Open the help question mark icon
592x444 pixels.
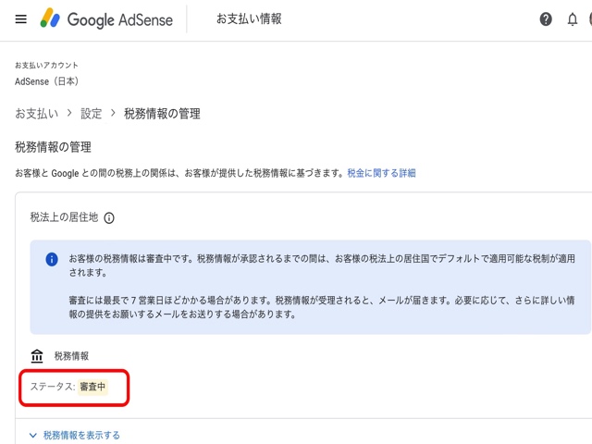click(546, 19)
